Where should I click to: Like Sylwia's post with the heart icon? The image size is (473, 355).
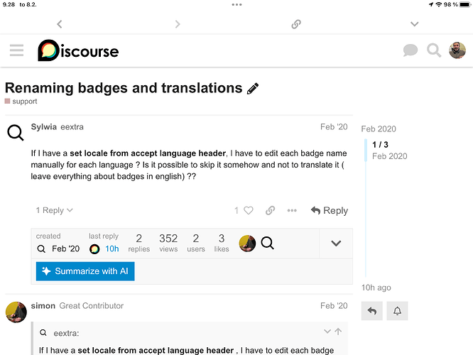click(x=249, y=210)
